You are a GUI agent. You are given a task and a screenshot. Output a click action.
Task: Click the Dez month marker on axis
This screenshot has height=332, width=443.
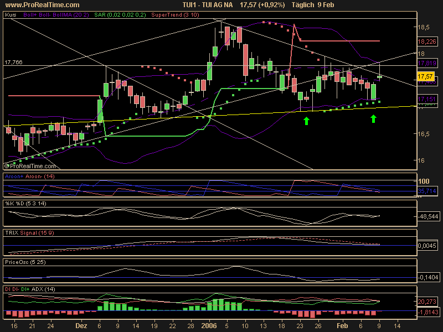pos(83,327)
